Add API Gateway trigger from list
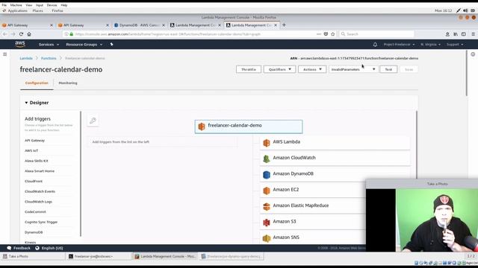 pyautogui.click(x=35, y=141)
